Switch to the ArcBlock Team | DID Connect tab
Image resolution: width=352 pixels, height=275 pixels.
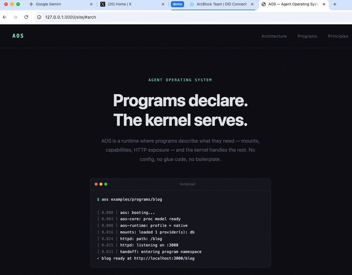click(x=222, y=4)
